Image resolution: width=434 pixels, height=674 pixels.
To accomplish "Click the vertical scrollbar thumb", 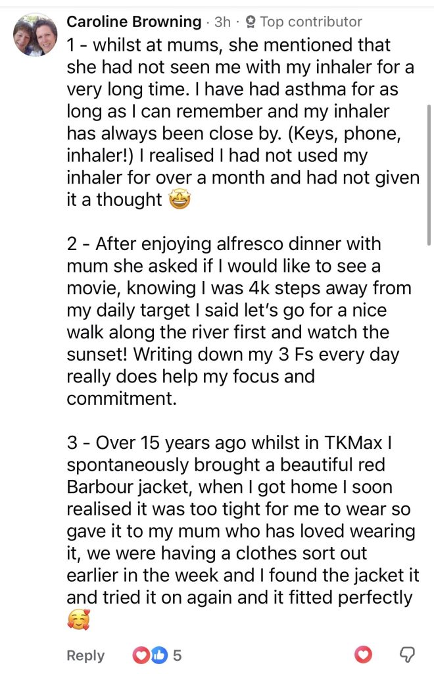I will [x=429, y=174].
